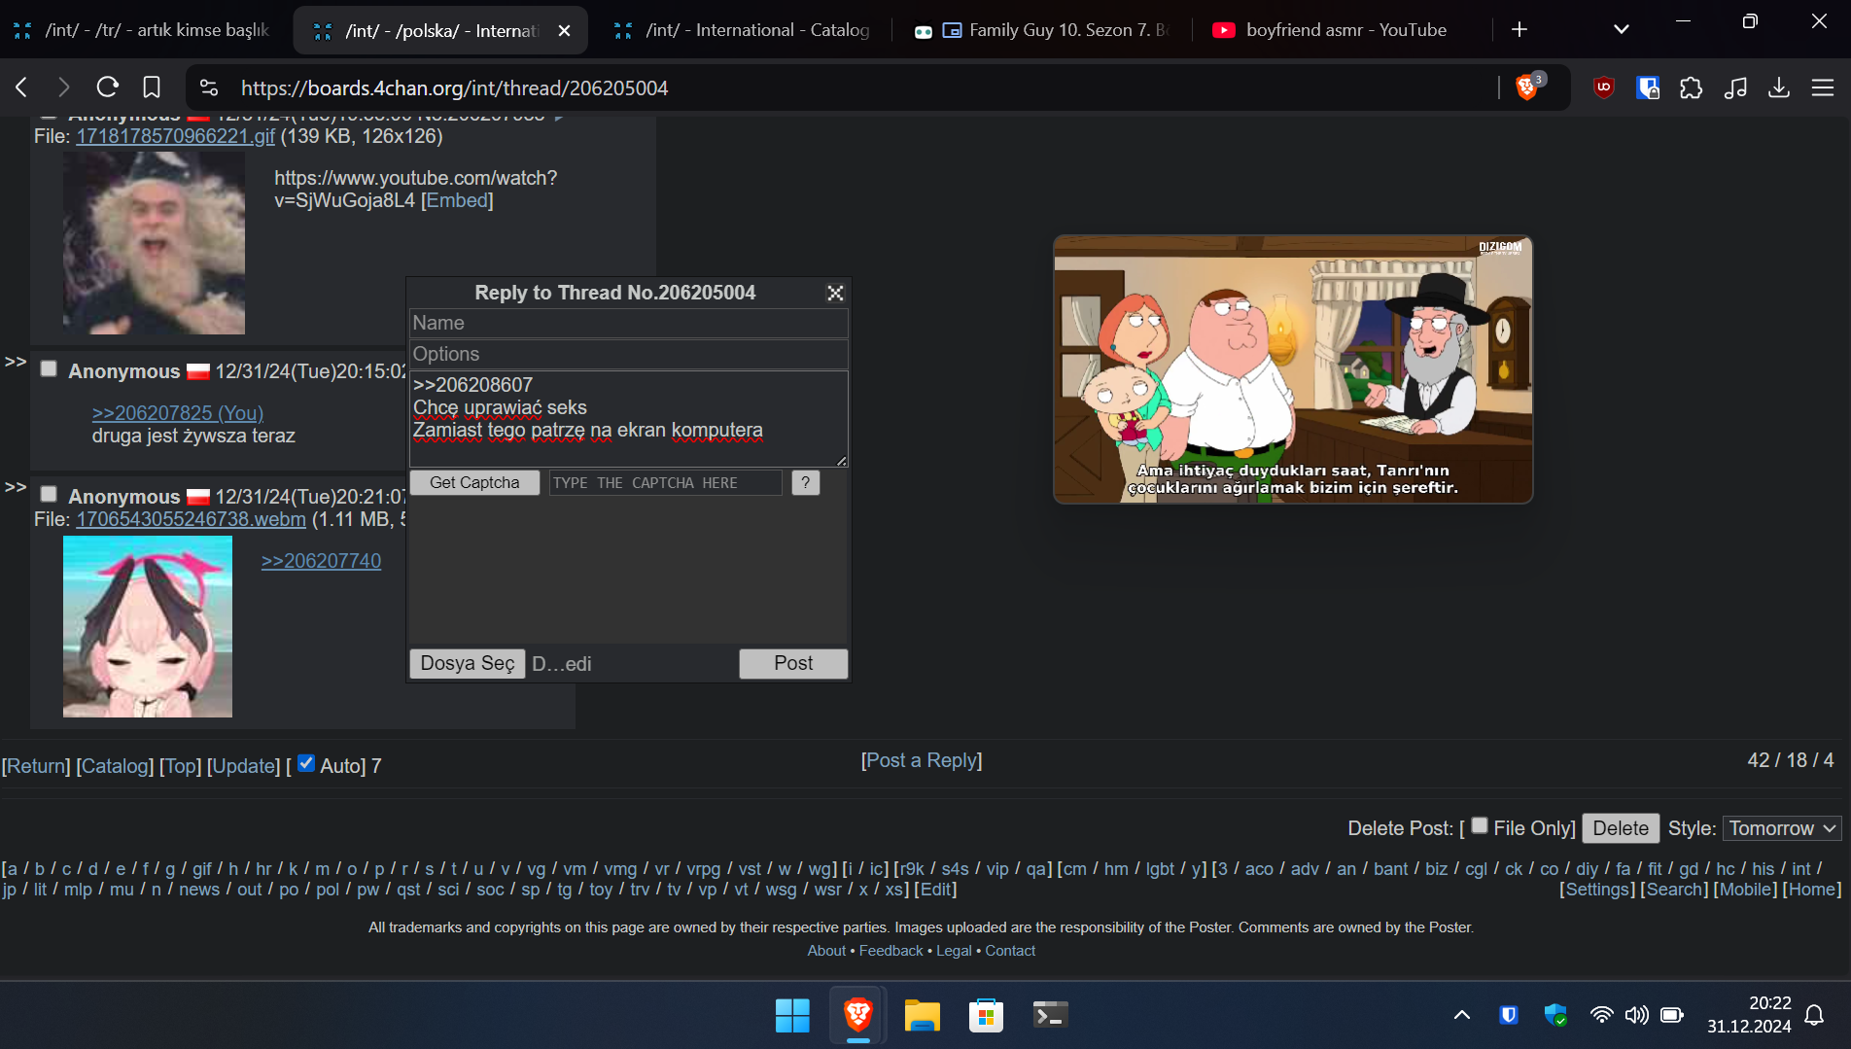This screenshot has width=1851, height=1049.
Task: Expand the pink-haired anime webm thumbnail
Action: point(148,627)
